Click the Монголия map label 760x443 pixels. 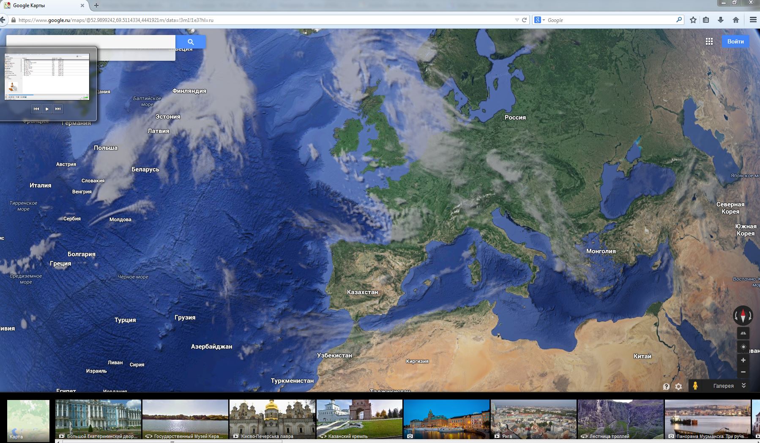click(601, 251)
